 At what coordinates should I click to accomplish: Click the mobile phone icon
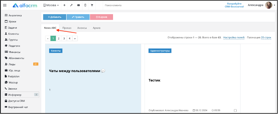85,5
